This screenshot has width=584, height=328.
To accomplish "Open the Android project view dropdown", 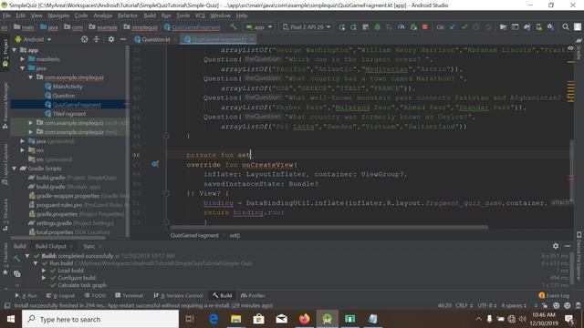I will 33,39.
